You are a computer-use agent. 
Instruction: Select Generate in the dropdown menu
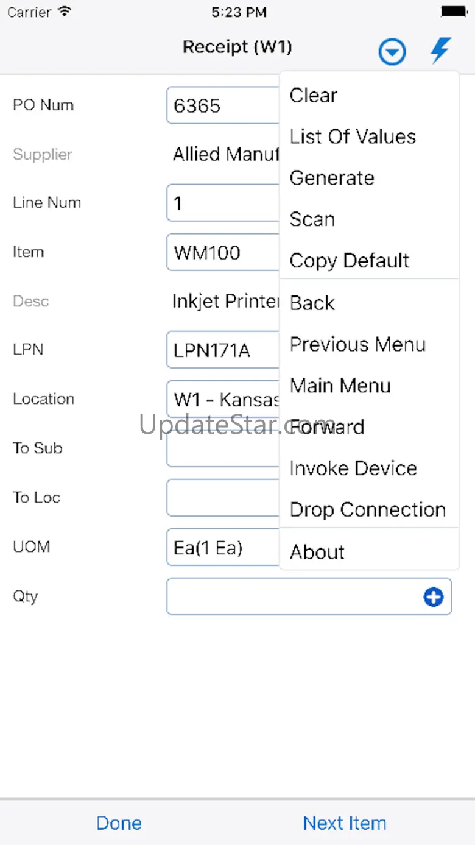click(x=332, y=178)
